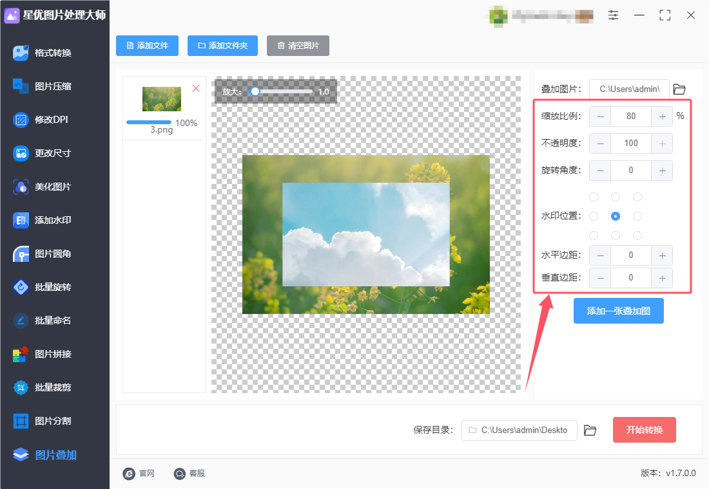
Task: Decrease 水平边距 horizontal margin with minus
Action: (600, 255)
